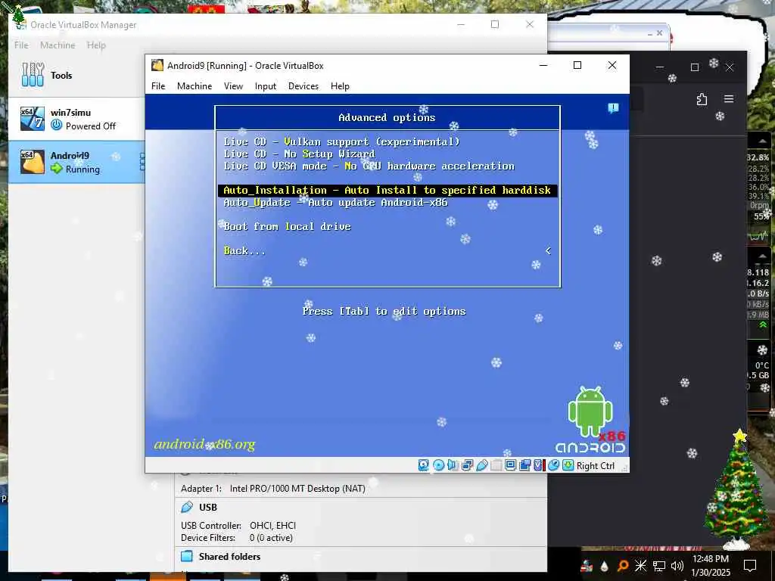Image resolution: width=775 pixels, height=581 pixels.
Task: Click the orange magnifier tray icon
Action: (x=623, y=566)
